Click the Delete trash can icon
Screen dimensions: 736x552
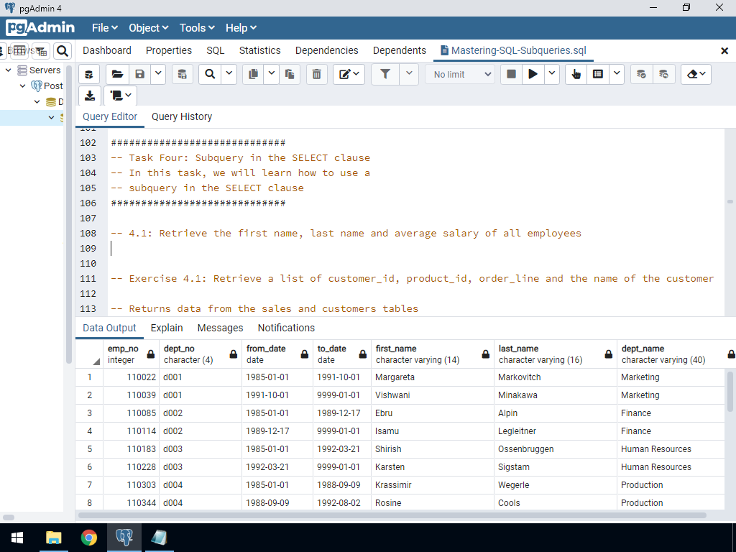[317, 74]
